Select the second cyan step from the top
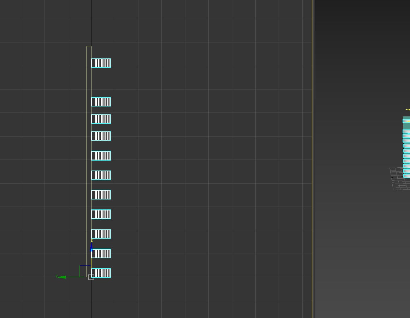This screenshot has width=410, height=318. (x=101, y=102)
